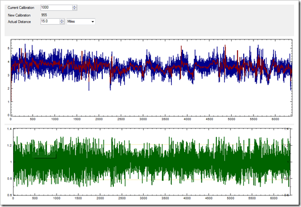Open the Miles unit dropdown arrow
Viewport: 301px width, 207px height.
point(93,22)
